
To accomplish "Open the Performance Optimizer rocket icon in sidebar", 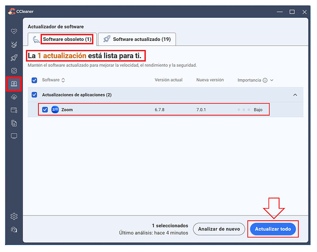I will point(14,58).
